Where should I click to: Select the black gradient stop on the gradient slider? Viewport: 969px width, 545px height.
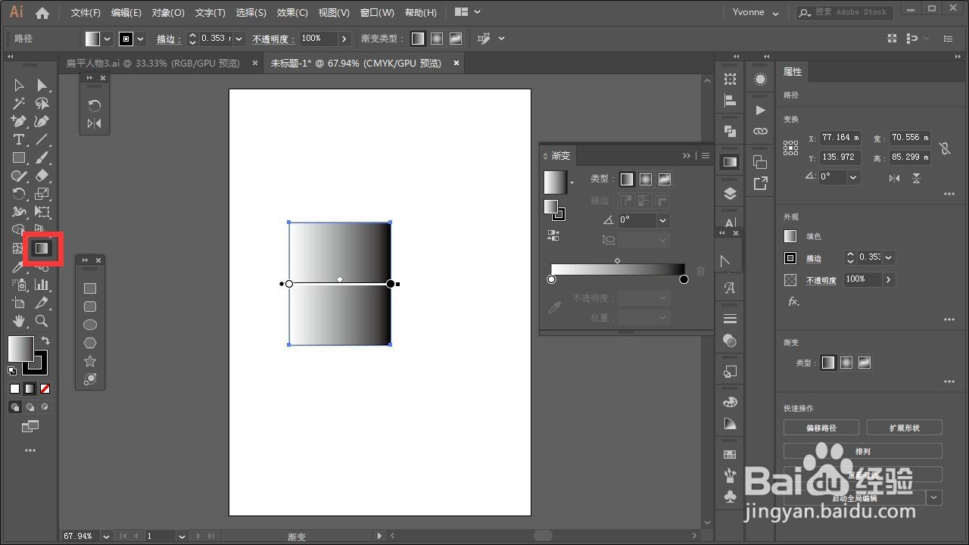[684, 279]
